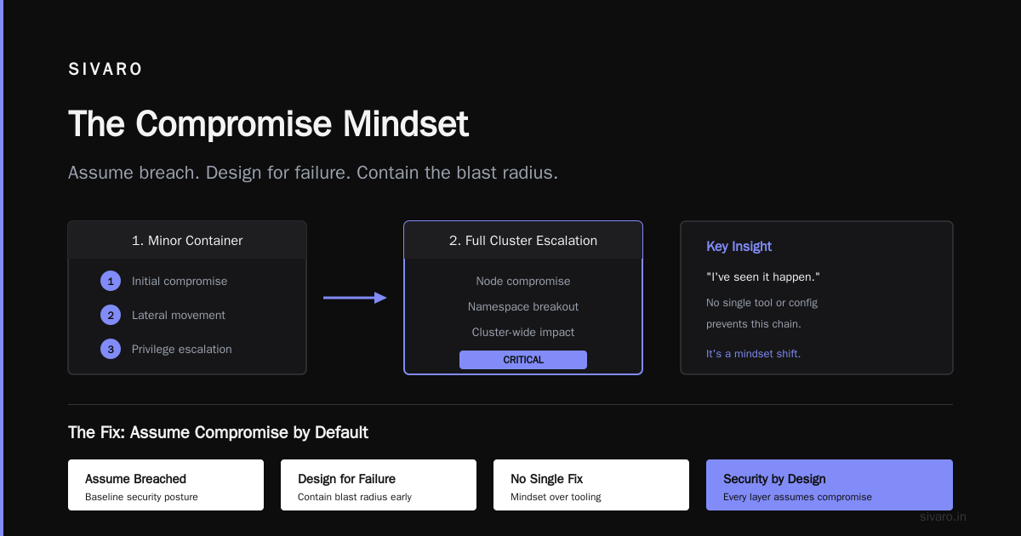Click the number 3 step circle
Viewport: 1021px width, 536px height.
click(111, 349)
